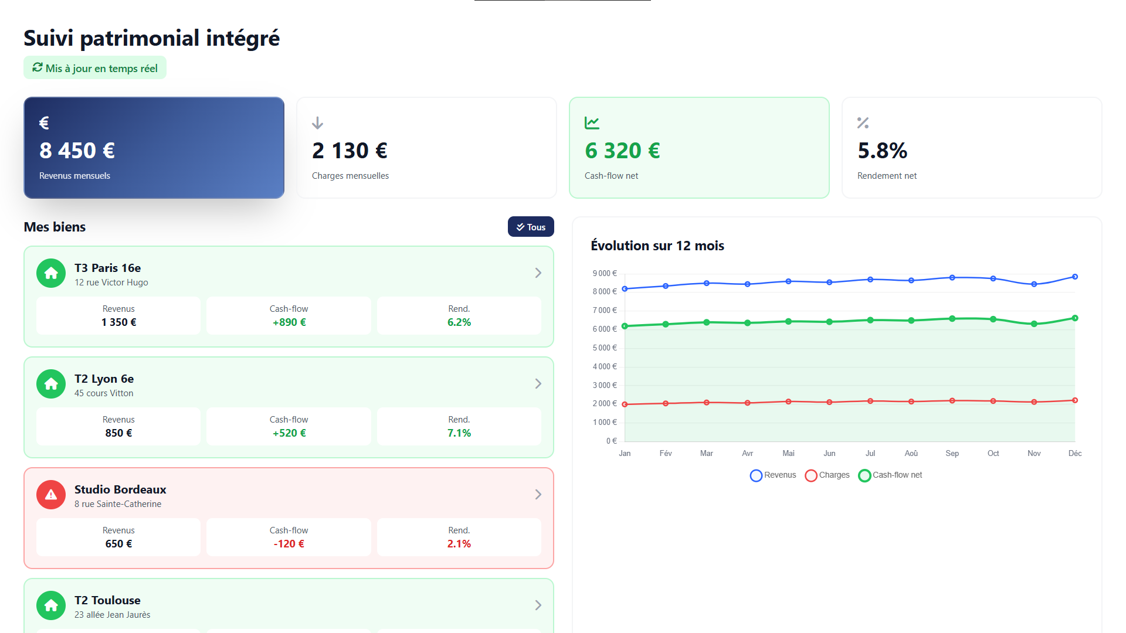Click the Suivi patrimonial intégré title
This screenshot has height=633, width=1126.
pyautogui.click(x=152, y=38)
